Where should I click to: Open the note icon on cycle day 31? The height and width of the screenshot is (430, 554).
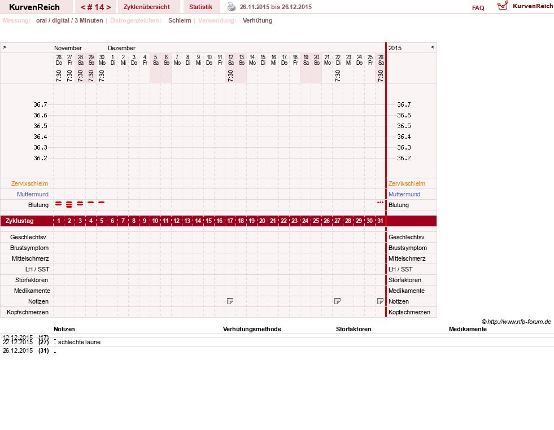point(380,301)
